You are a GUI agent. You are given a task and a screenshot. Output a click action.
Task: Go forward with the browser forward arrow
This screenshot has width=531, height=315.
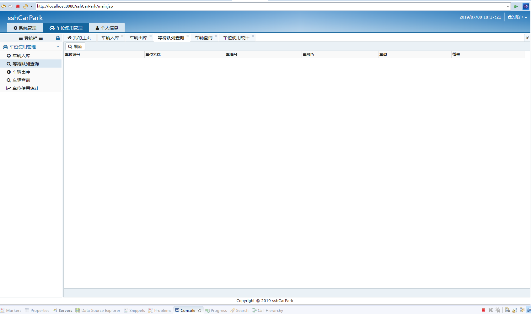point(11,6)
